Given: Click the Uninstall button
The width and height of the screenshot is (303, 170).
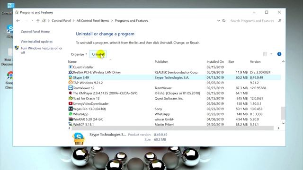Looking at the screenshot, I should tap(98, 54).
